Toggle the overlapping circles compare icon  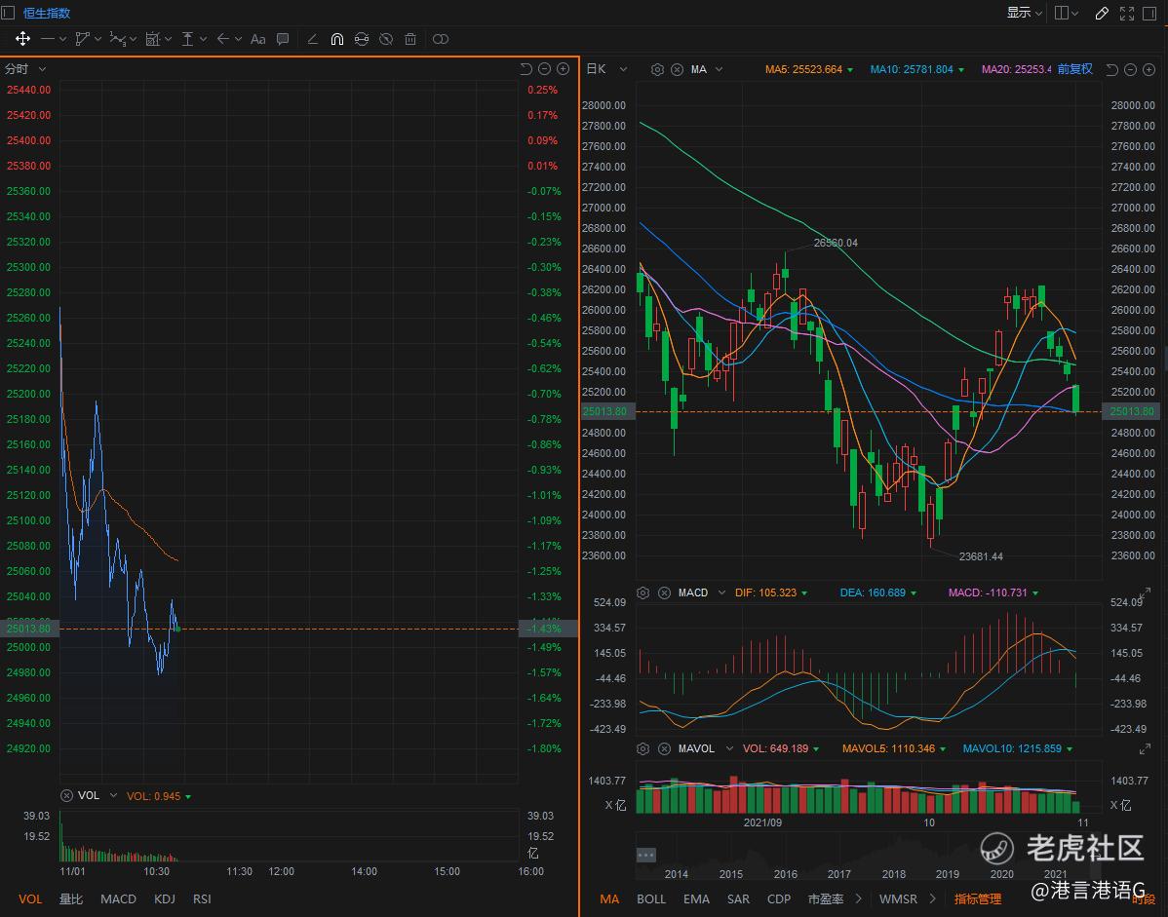(x=441, y=39)
